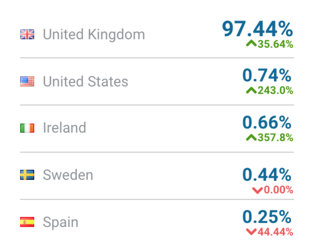Select the Ireland country label
Screen dimensions: 313x244
tap(64, 128)
